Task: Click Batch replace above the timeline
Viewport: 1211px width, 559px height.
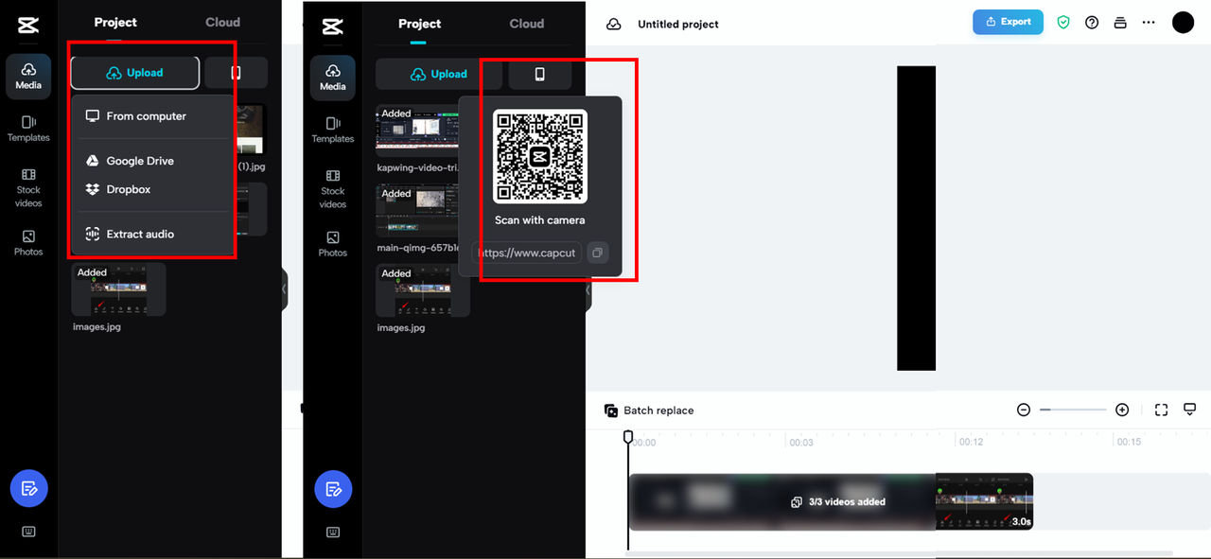Action: 649,411
